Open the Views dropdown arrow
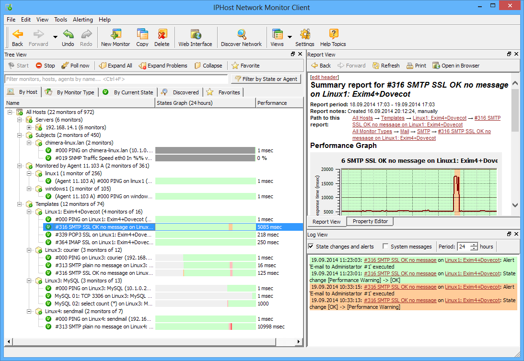This screenshot has height=361, width=524. click(x=290, y=37)
